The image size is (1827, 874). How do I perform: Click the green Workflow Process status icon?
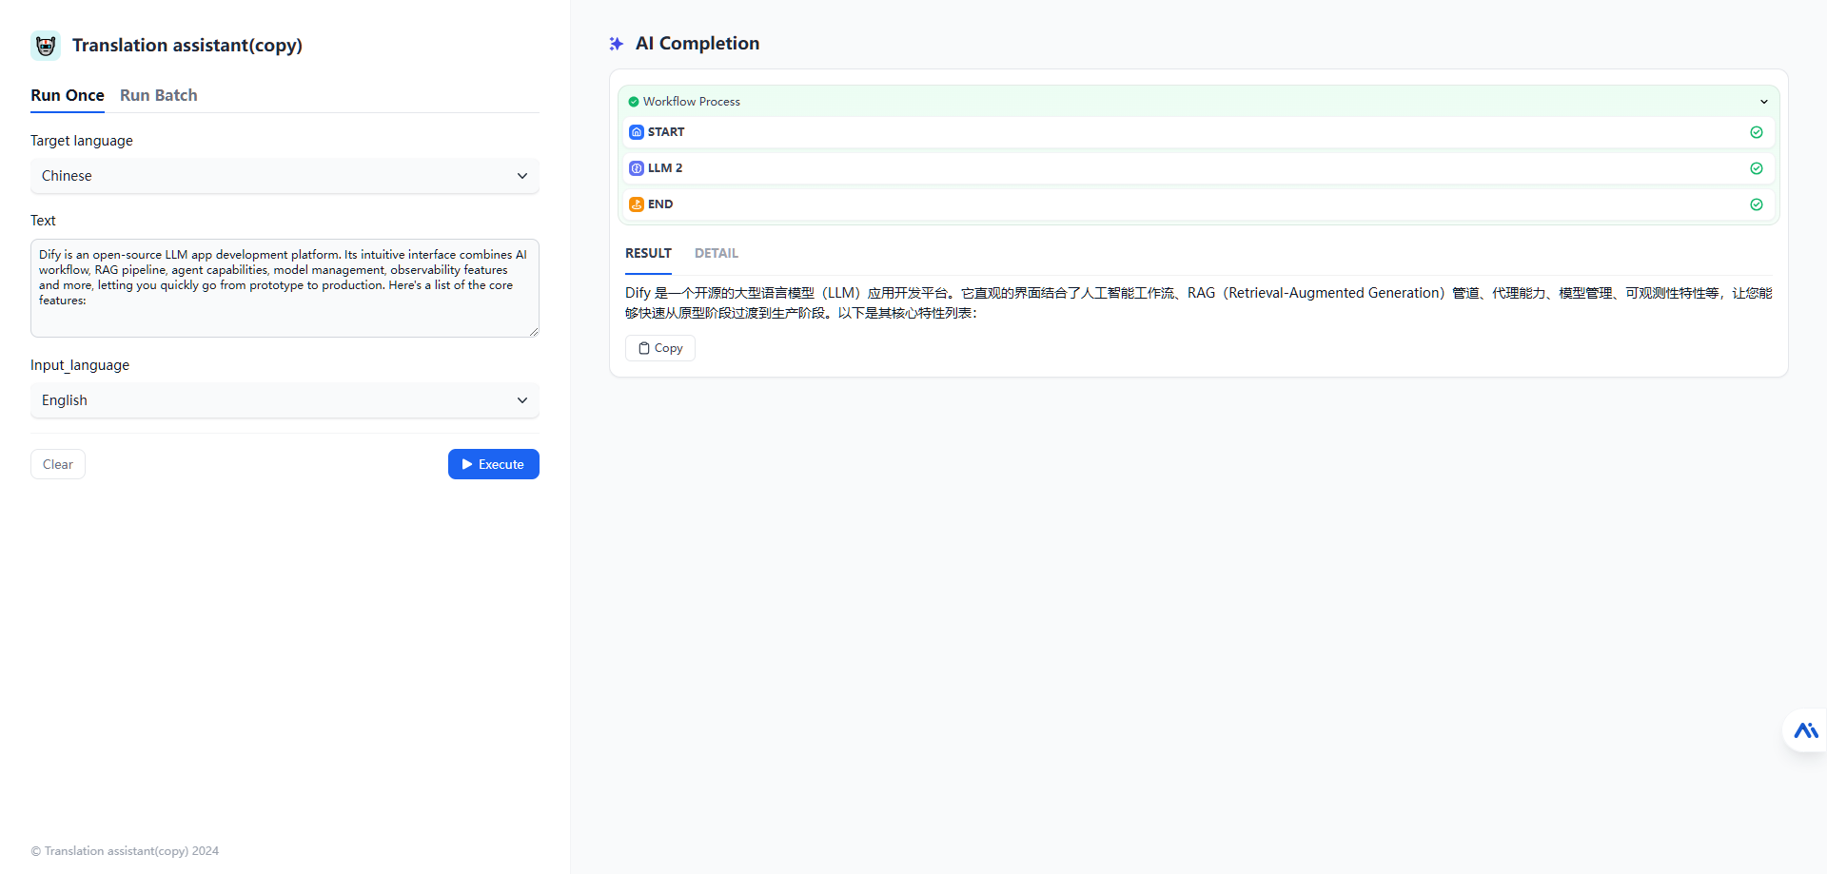(x=634, y=102)
